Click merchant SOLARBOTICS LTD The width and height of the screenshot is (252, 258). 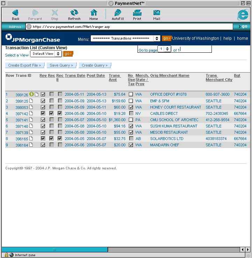click(166, 139)
